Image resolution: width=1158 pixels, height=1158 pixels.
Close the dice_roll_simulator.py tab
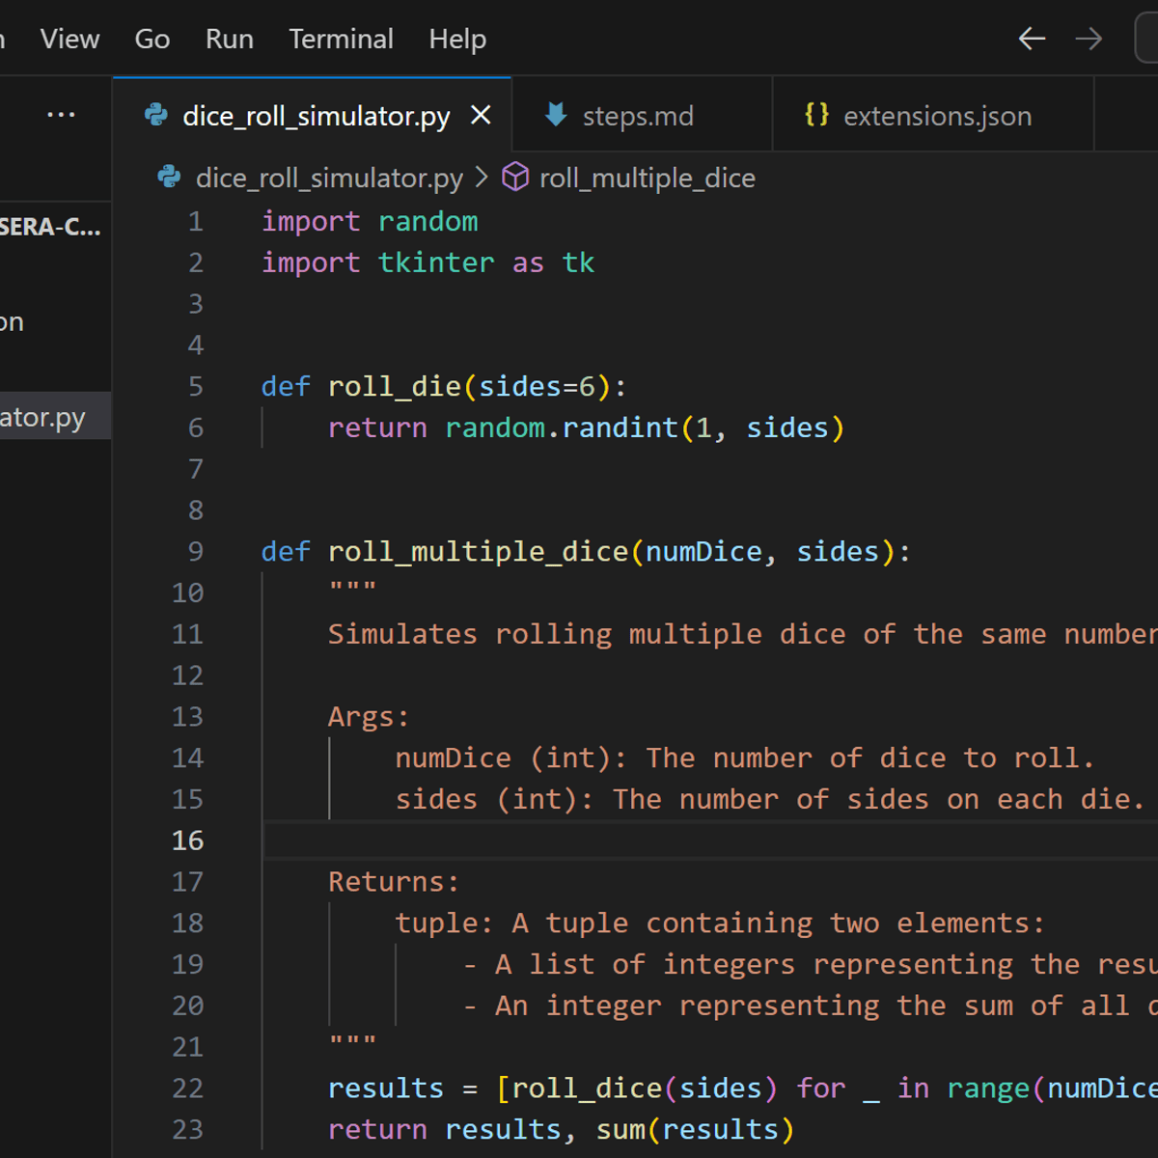(x=481, y=116)
